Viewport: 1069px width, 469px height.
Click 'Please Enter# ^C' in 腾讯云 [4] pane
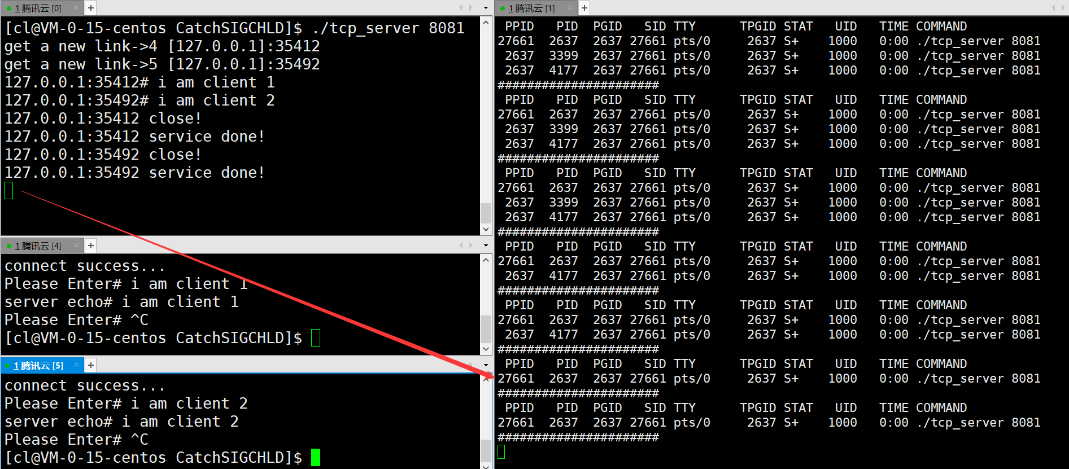click(76, 320)
